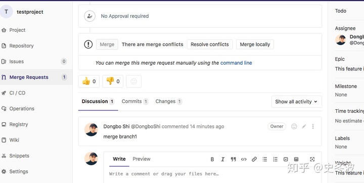Open the command line link
Viewport: 364px width, 183px height.
236,63
